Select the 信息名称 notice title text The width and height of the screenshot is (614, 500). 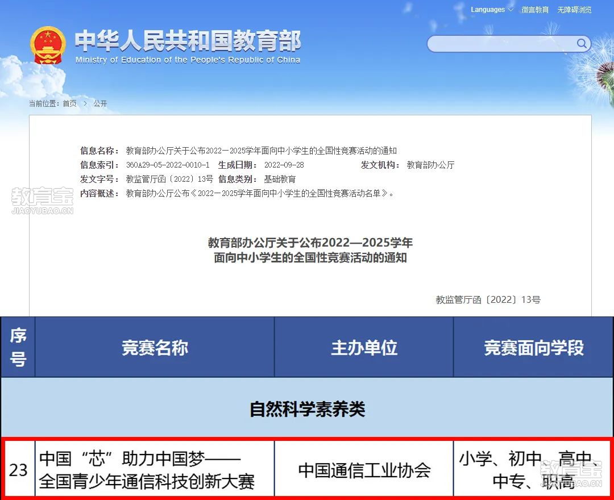click(261, 151)
